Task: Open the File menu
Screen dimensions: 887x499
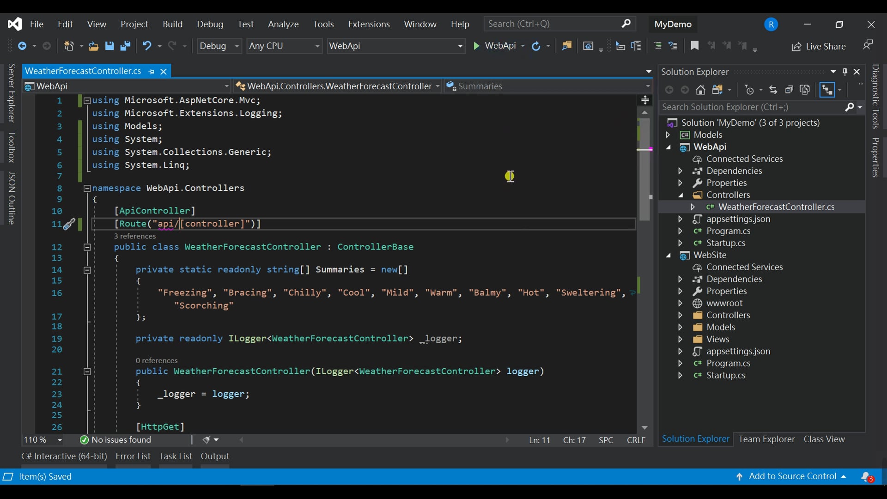Action: click(x=36, y=24)
